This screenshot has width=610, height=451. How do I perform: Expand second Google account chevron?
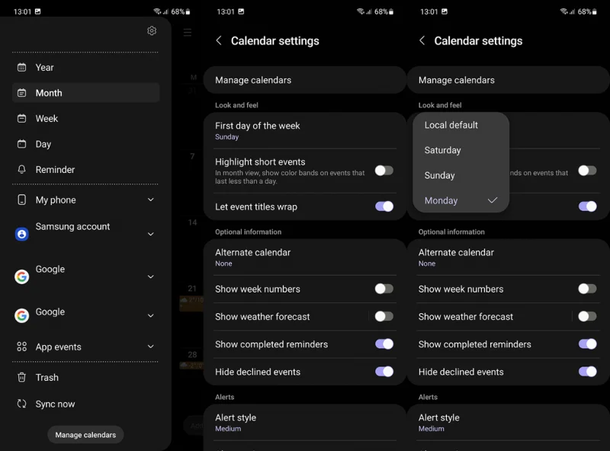151,315
